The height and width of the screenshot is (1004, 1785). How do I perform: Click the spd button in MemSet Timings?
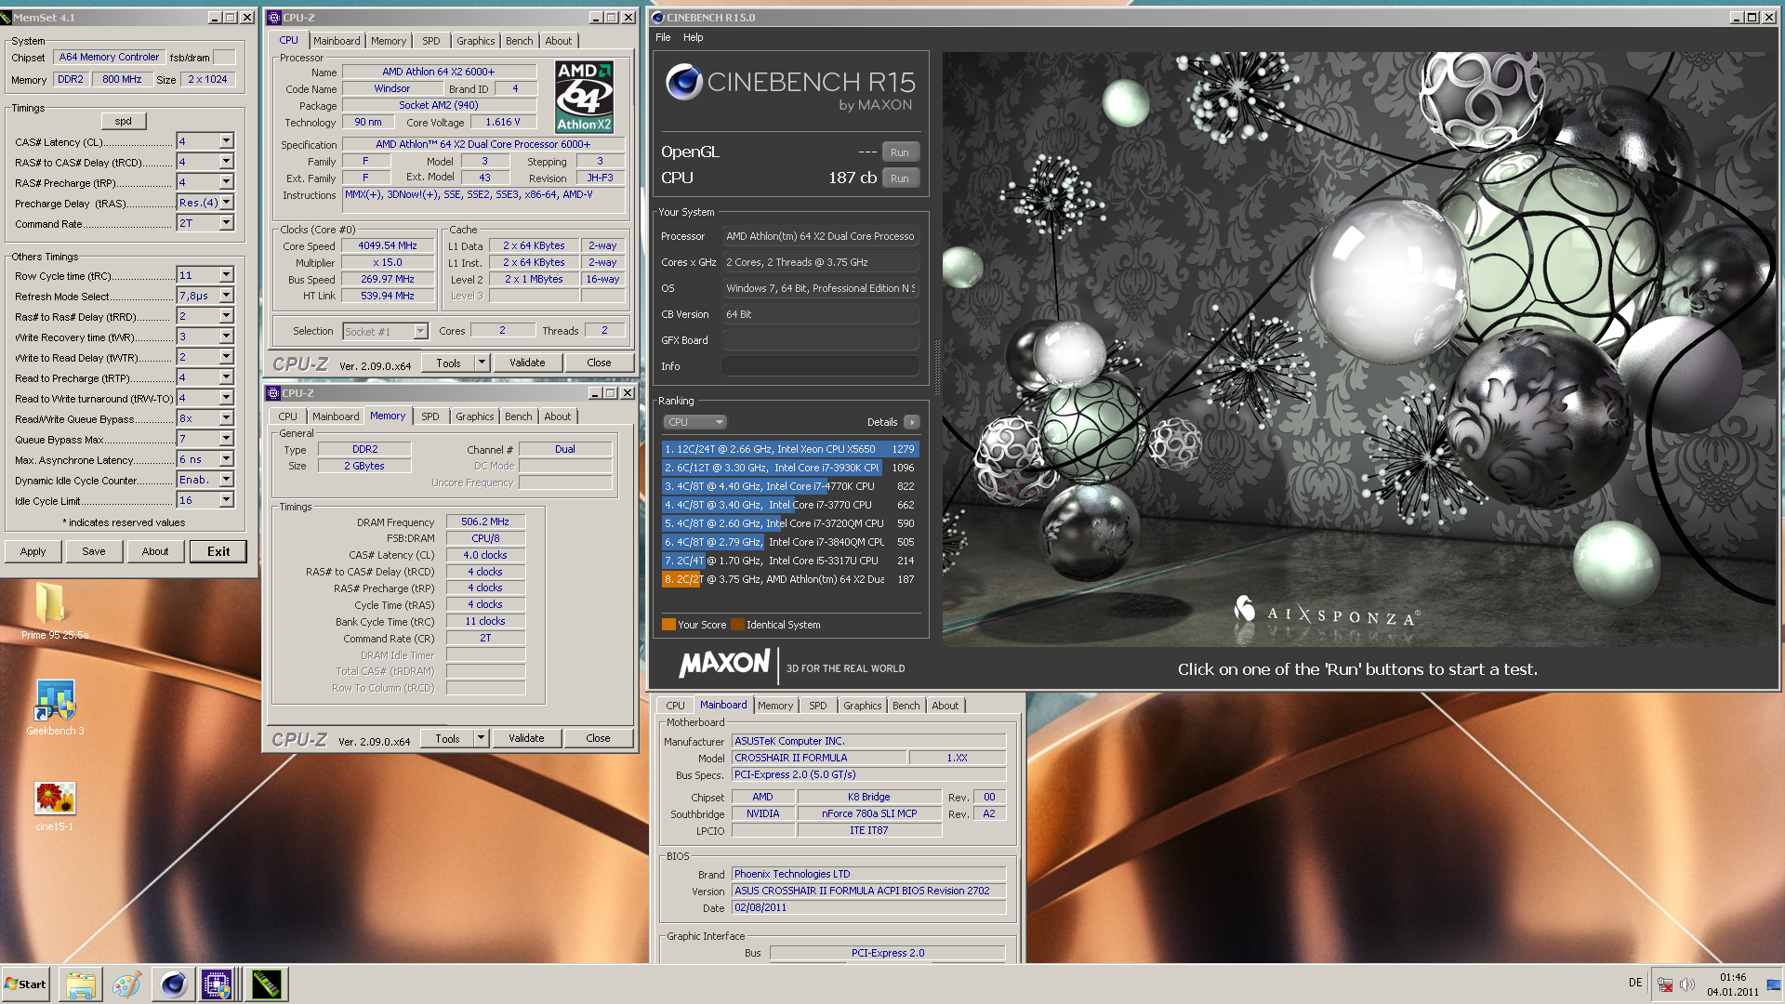(124, 121)
